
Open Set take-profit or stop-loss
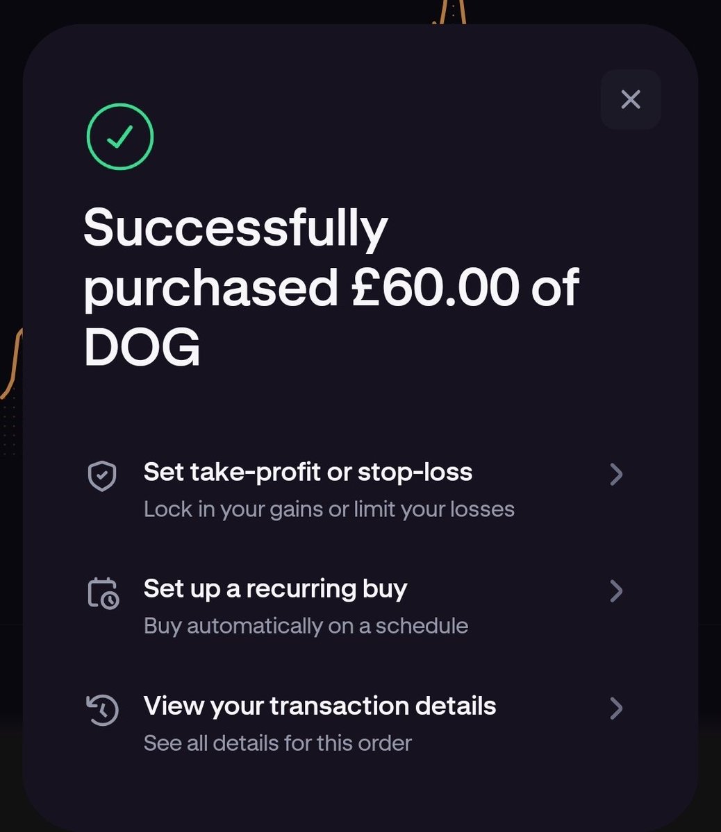coord(308,472)
